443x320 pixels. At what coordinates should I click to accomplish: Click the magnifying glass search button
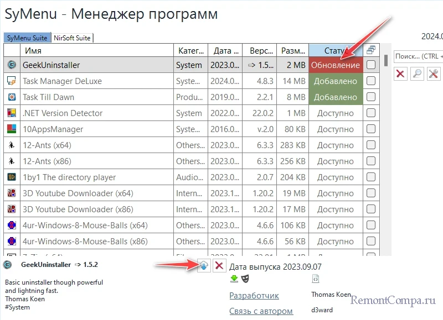417,74
